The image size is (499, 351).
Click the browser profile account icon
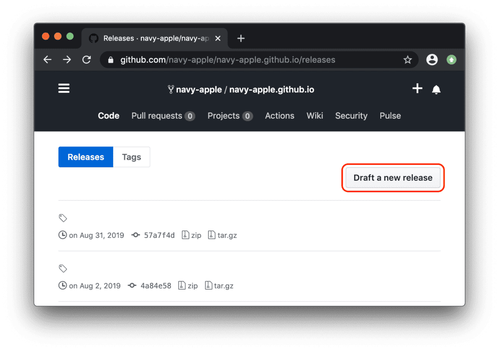click(432, 60)
